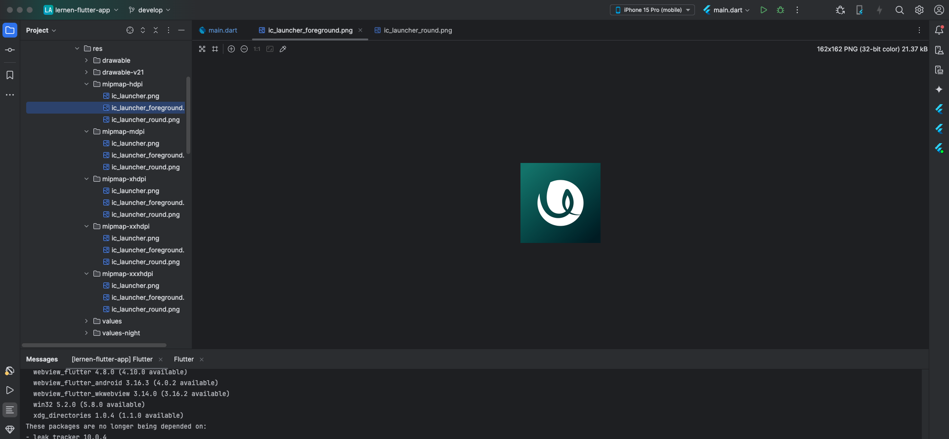Open the Commit tool window icon
The width and height of the screenshot is (949, 439).
10,50
